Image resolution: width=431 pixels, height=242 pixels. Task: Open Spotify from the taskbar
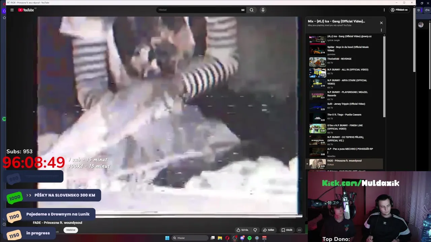tap(250, 238)
